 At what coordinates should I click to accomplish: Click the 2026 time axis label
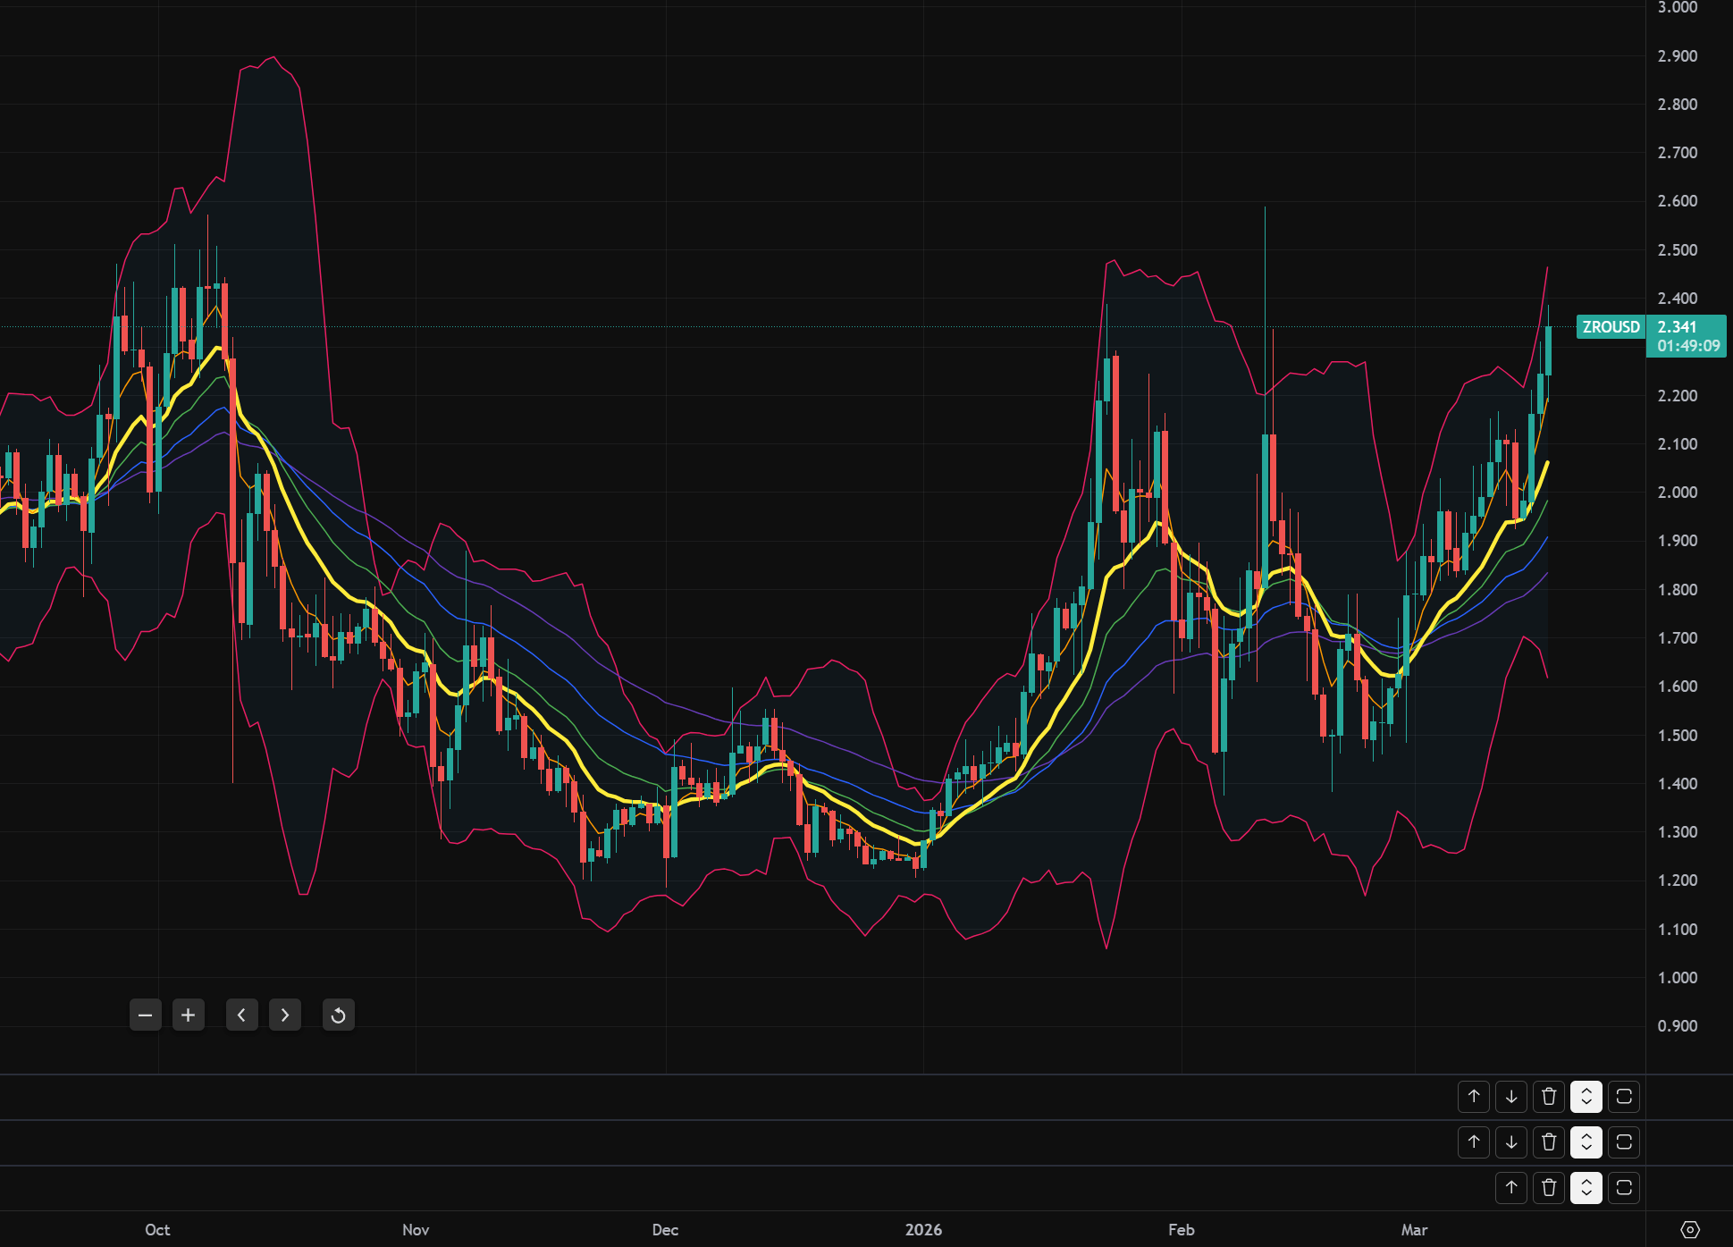point(923,1229)
